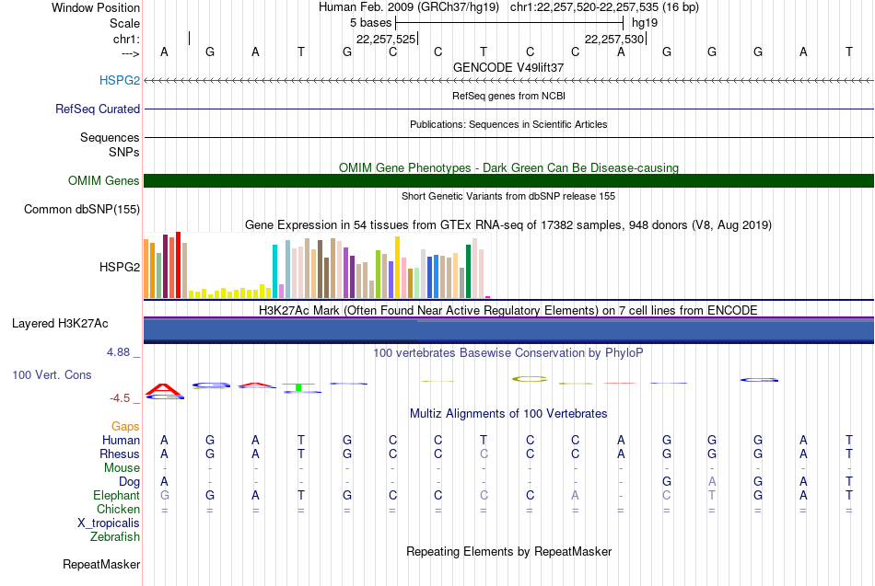Open the 100 Vert. Cons label

pos(52,374)
